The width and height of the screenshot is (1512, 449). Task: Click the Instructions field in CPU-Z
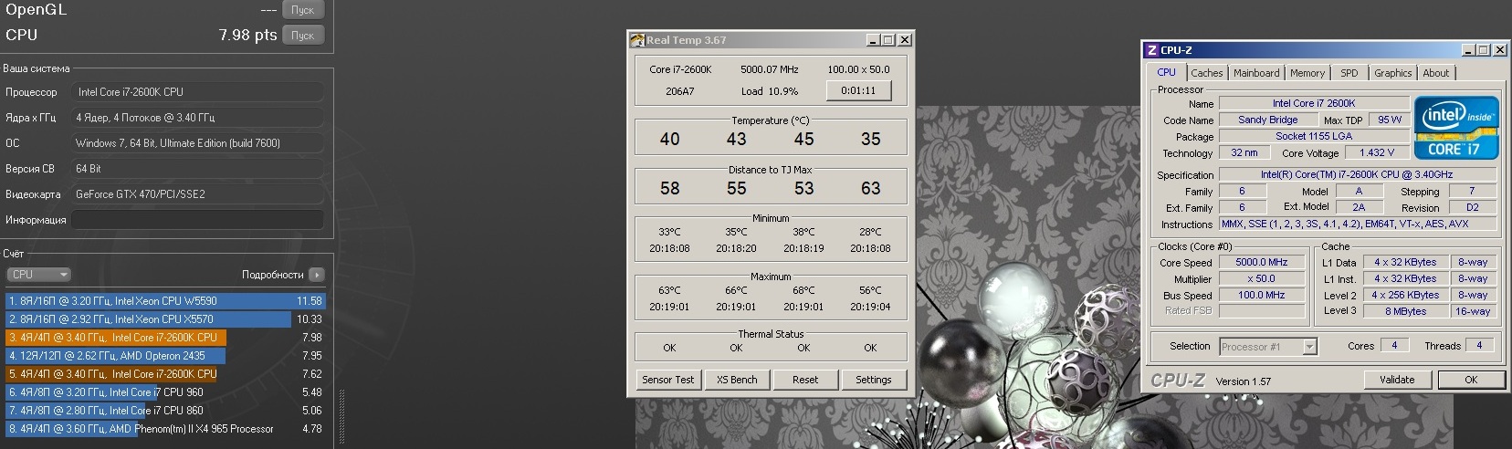[x=1358, y=224]
